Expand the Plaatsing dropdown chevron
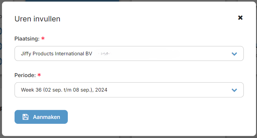Screen dimensions: 257x138 coord(234,54)
